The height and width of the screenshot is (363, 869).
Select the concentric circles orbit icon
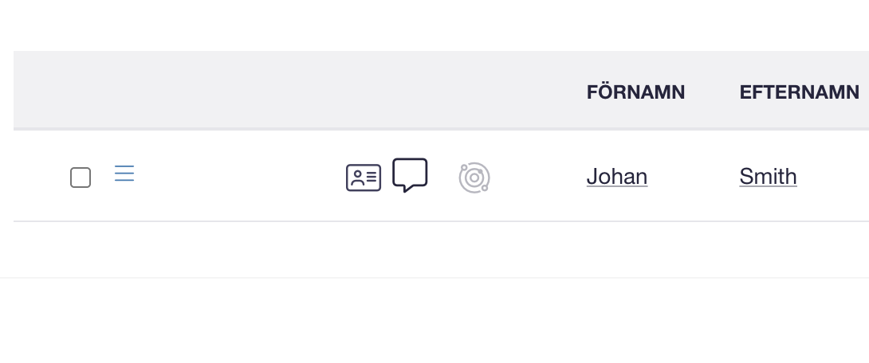[x=474, y=178]
